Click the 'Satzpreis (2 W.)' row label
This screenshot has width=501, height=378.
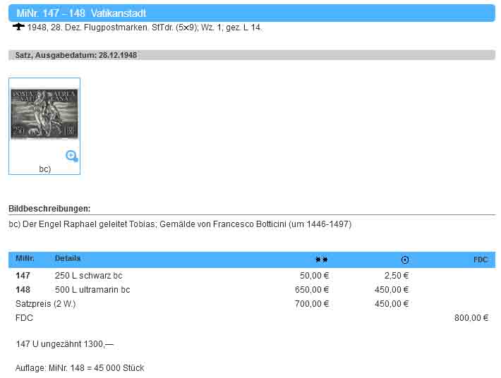pyautogui.click(x=45, y=304)
